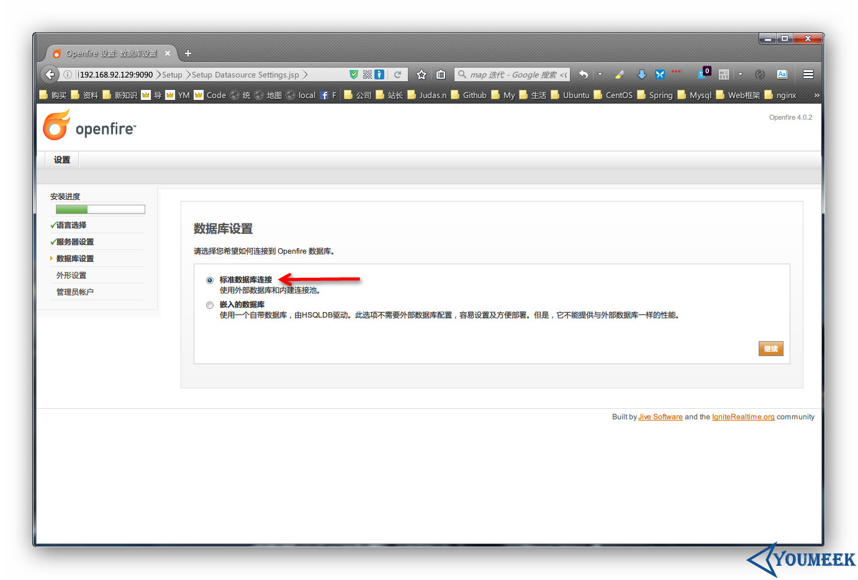
Task: Open the downloads arrow icon
Action: 641,74
